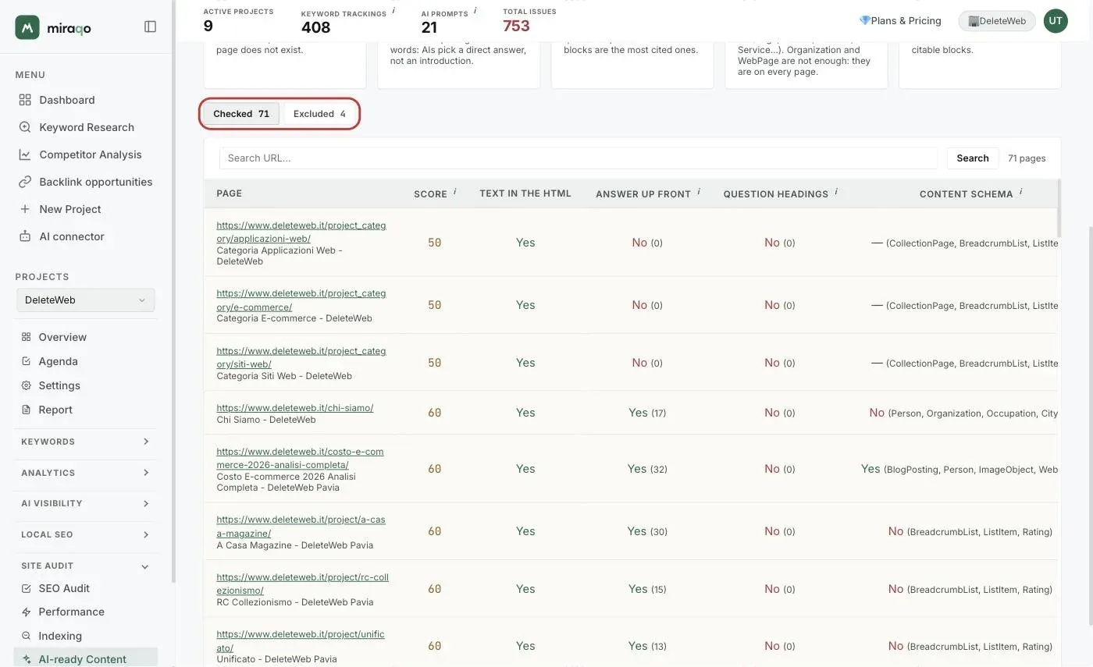The image size is (1093, 667).
Task: Click the Search URL input field
Action: 579,158
